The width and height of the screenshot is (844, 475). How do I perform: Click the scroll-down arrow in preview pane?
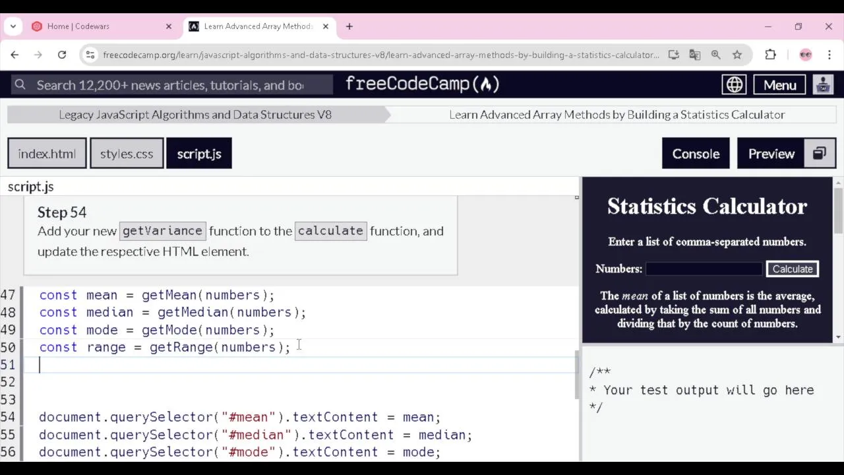(x=838, y=337)
